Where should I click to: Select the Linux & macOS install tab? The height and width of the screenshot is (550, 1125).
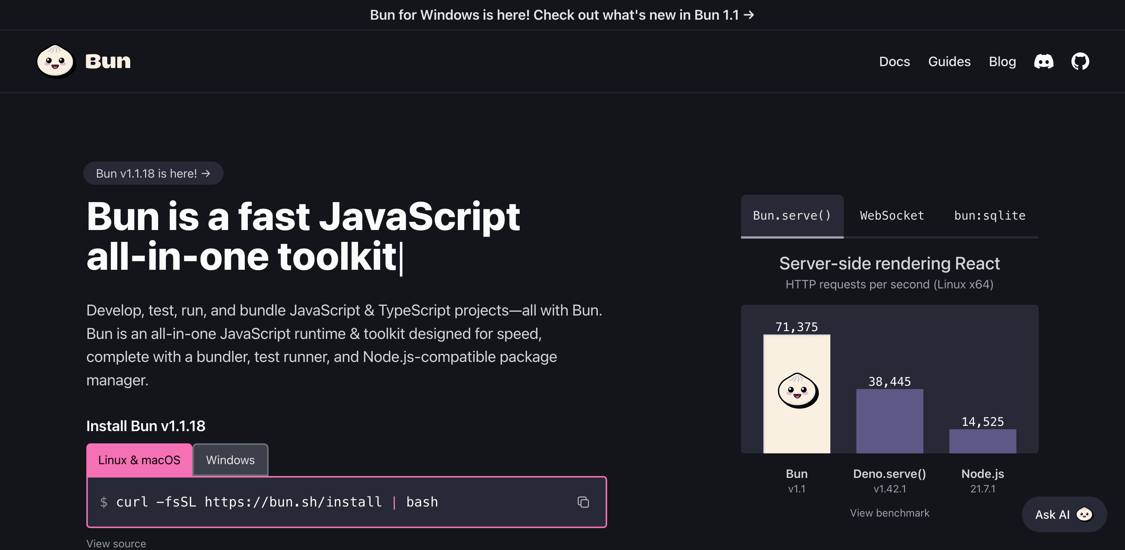tap(139, 460)
